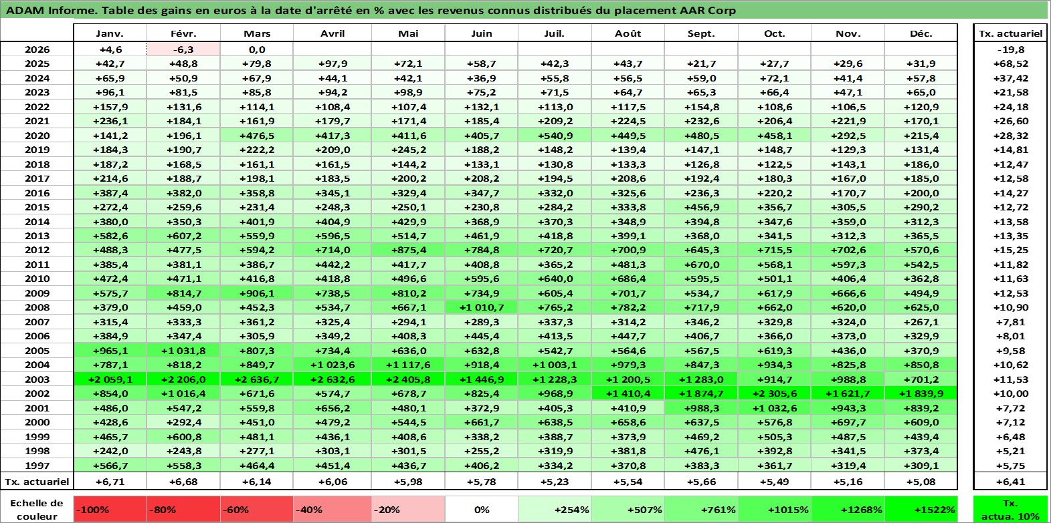This screenshot has height=523, width=1051.
Task: Select the 'Avril' column header
Action: click(332, 33)
